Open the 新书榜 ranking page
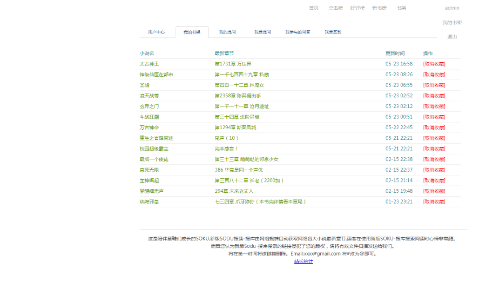The width and height of the screenshot is (486, 282). coord(379,8)
